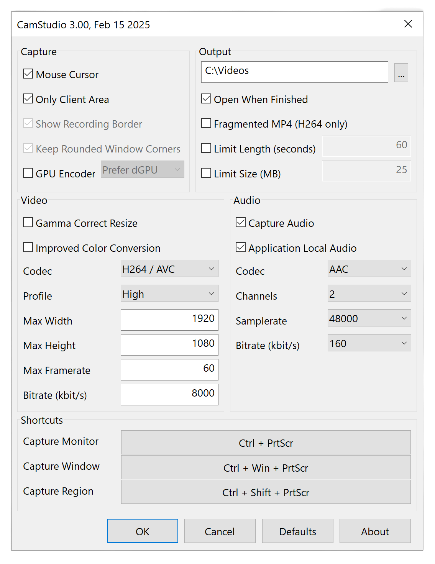This screenshot has width=435, height=564.
Task: Open the video Codec H264 / AVC dropdown
Action: pos(169,269)
